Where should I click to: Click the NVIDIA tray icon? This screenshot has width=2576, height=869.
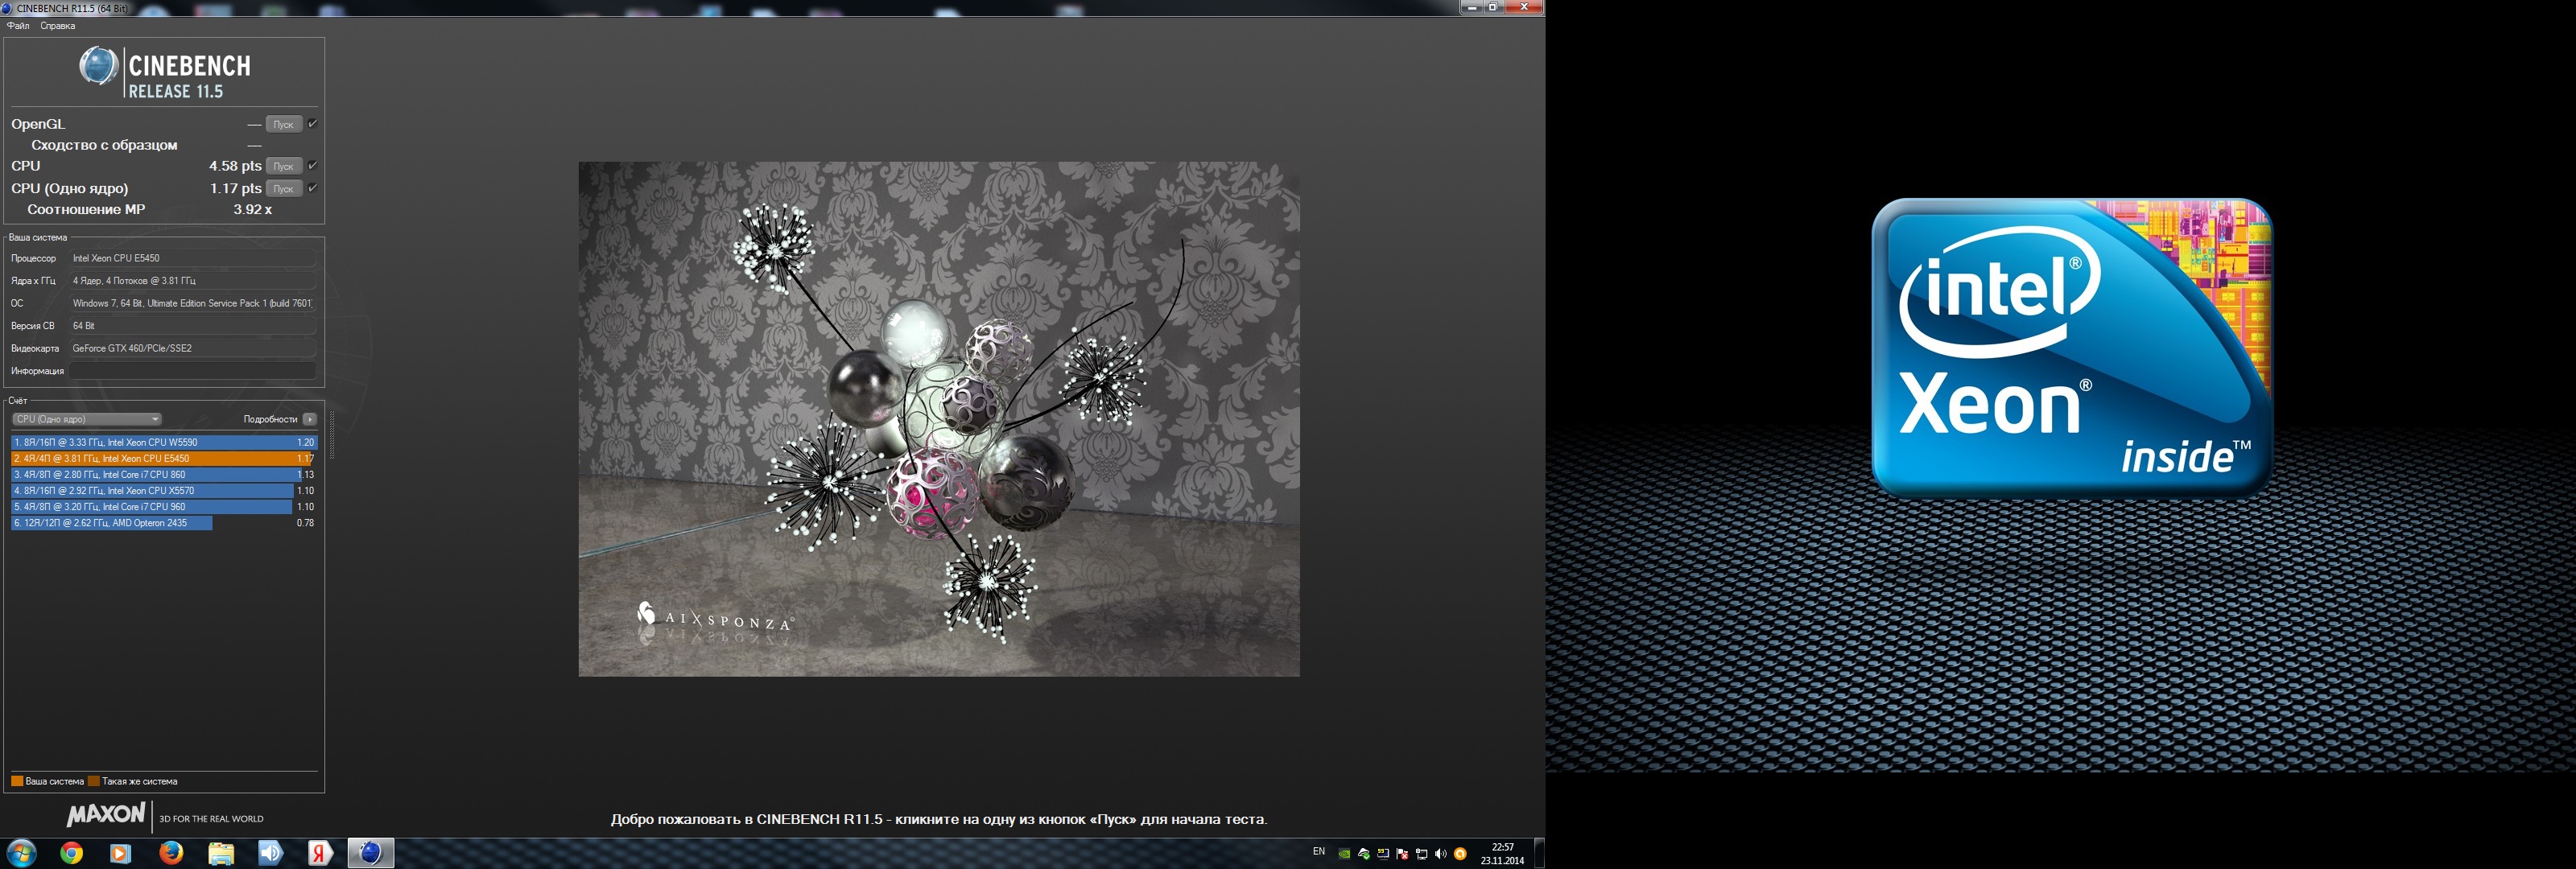tap(1344, 854)
